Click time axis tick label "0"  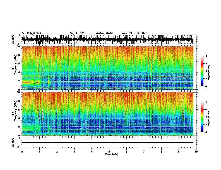[22, 152]
